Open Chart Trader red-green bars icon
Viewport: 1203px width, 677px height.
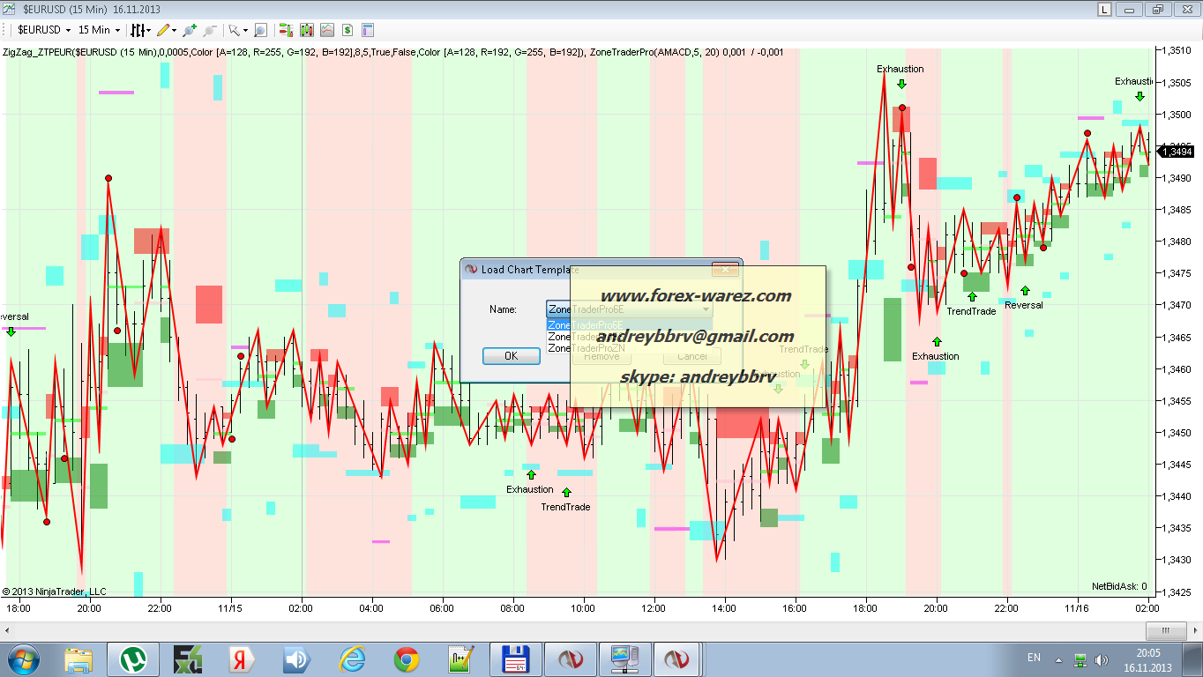point(287,30)
